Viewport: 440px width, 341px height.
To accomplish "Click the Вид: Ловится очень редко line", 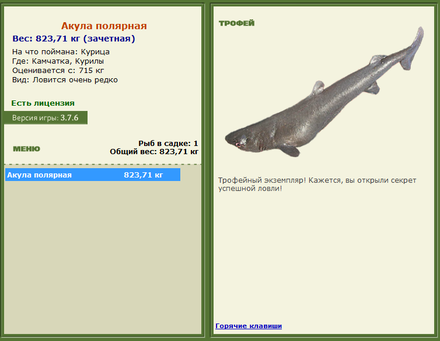I will pyautogui.click(x=65, y=80).
